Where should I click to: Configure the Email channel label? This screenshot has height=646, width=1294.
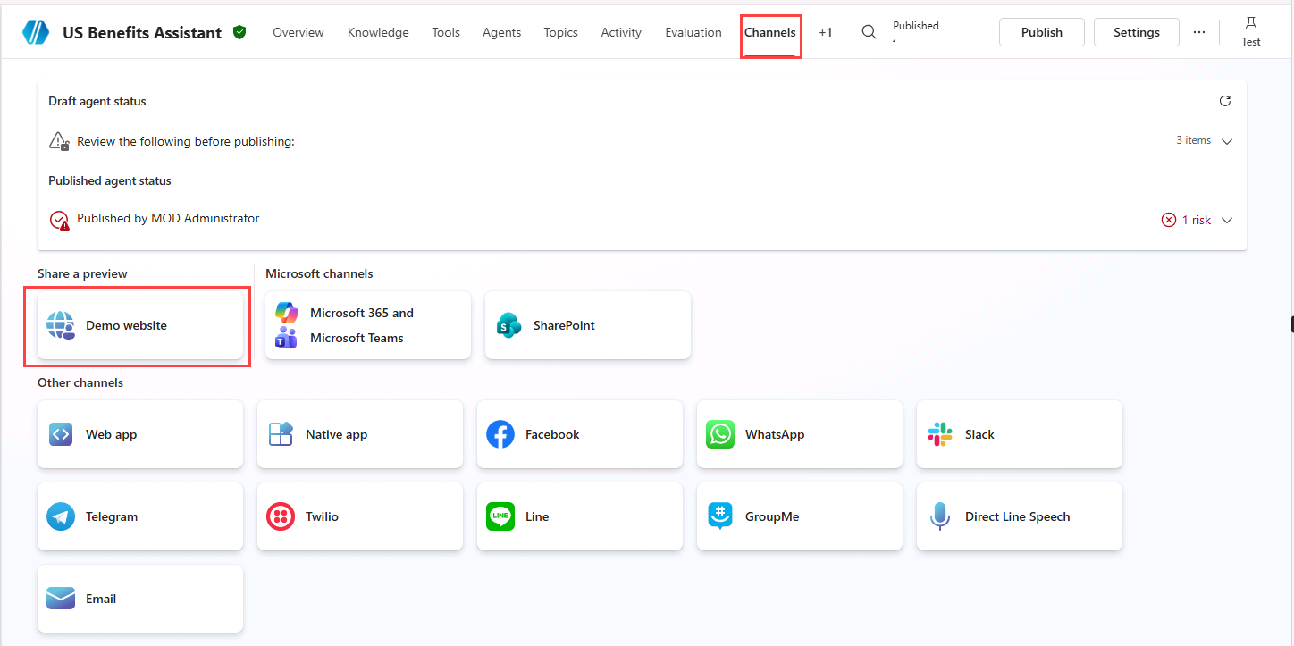tap(101, 599)
